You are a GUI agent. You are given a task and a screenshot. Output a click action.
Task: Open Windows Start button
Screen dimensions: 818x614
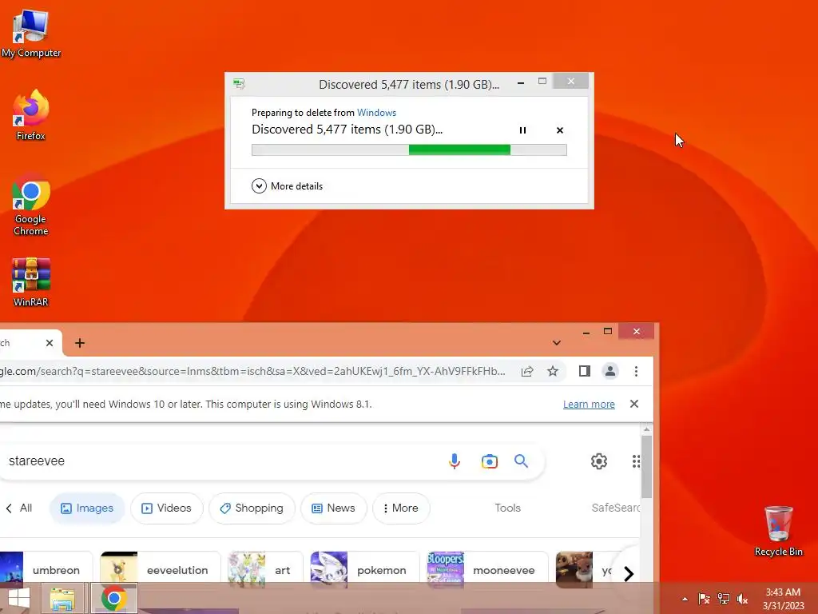19,598
